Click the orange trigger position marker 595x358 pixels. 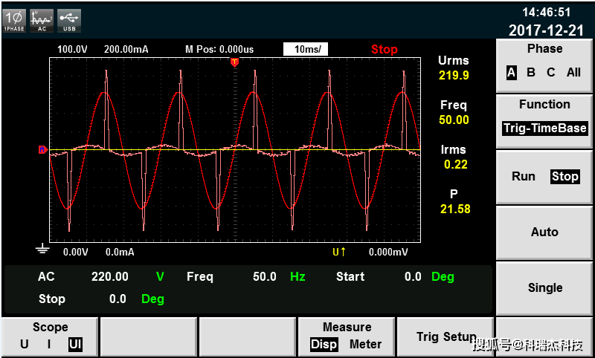234,62
